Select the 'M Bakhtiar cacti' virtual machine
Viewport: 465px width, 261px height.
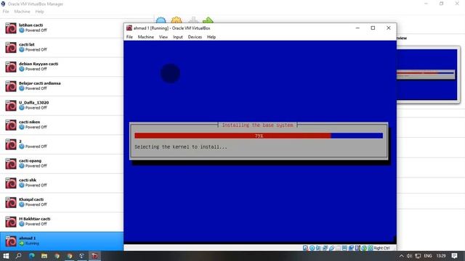pos(62,222)
